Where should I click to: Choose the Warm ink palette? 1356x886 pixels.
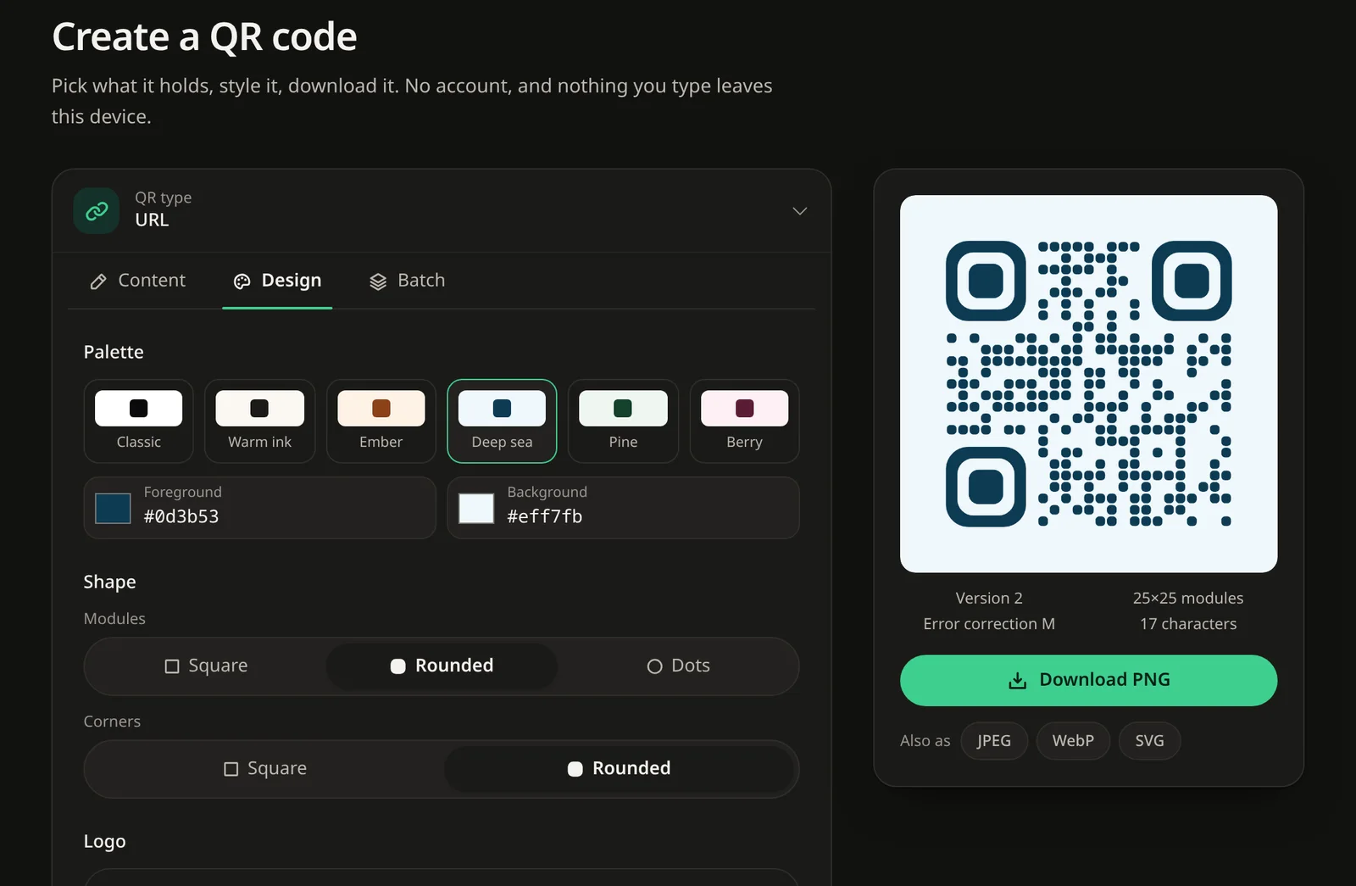click(260, 421)
